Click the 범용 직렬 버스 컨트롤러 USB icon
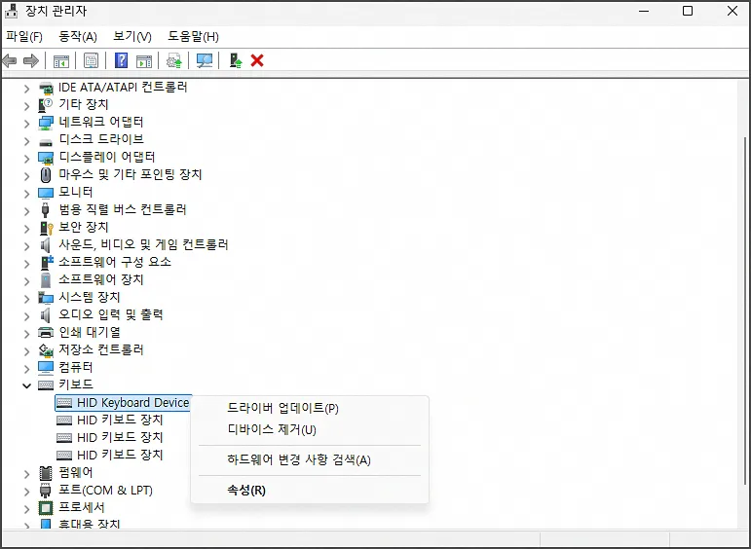The width and height of the screenshot is (751, 549). point(46,210)
